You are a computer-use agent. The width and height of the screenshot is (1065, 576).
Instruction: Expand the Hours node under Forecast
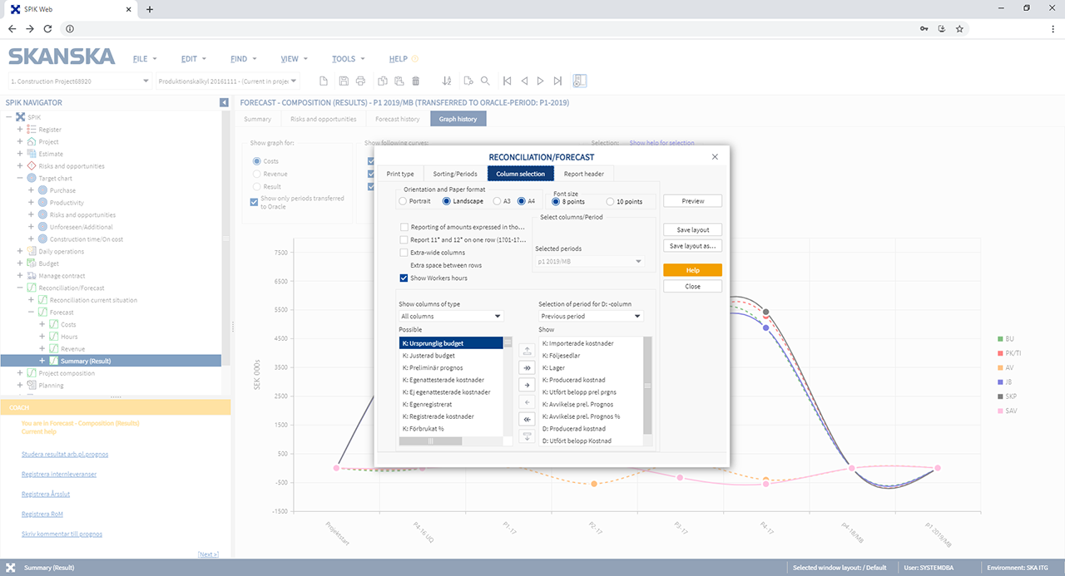(42, 337)
